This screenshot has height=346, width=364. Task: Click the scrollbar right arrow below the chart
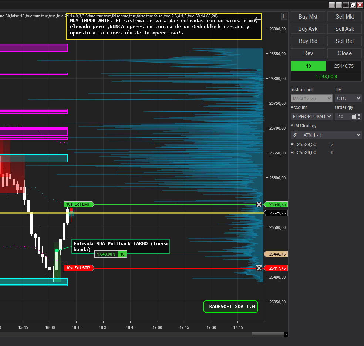(286, 335)
